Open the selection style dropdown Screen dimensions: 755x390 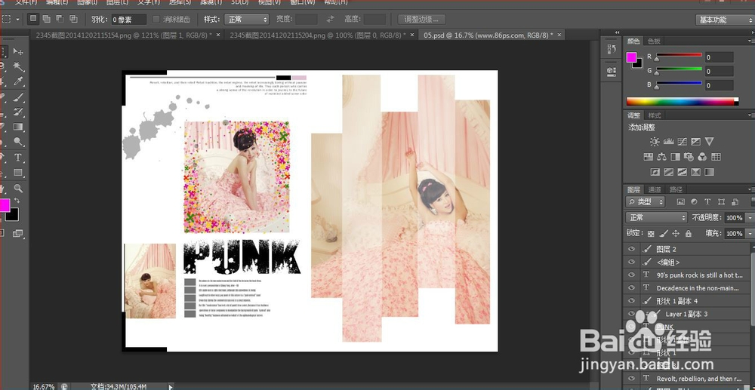(245, 19)
